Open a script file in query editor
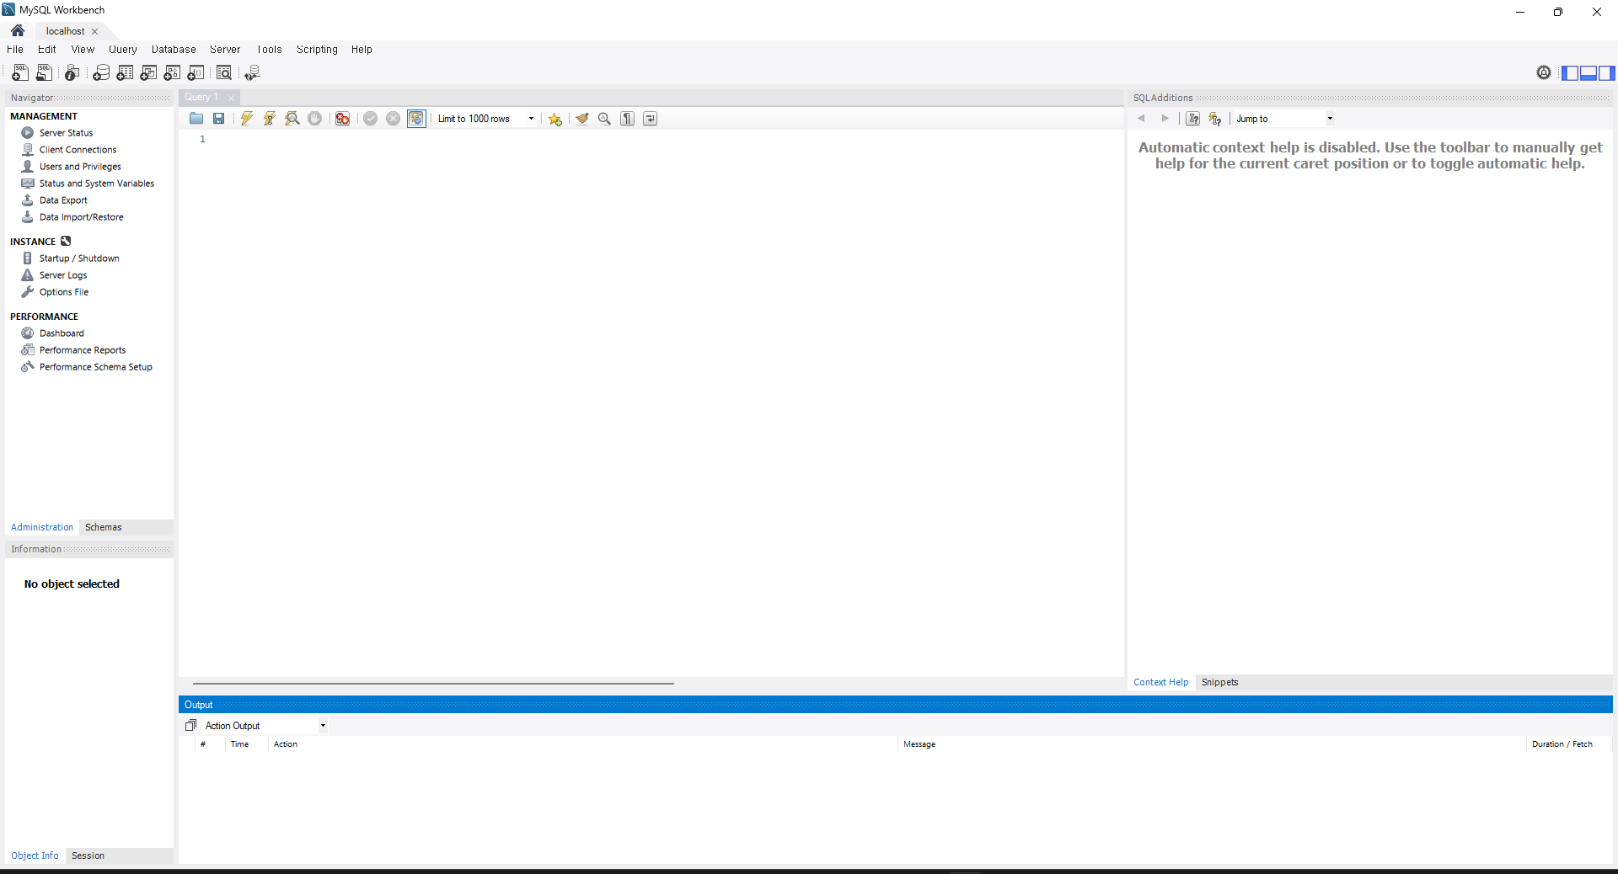 (x=196, y=119)
